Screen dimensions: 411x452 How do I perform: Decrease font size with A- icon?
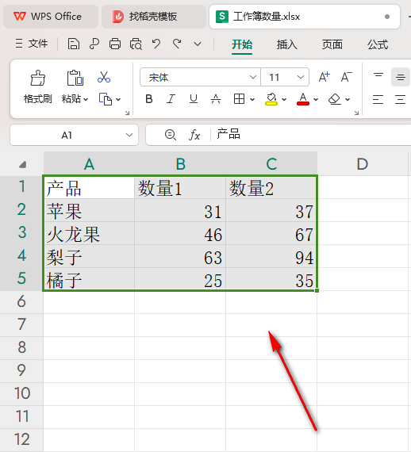point(346,77)
